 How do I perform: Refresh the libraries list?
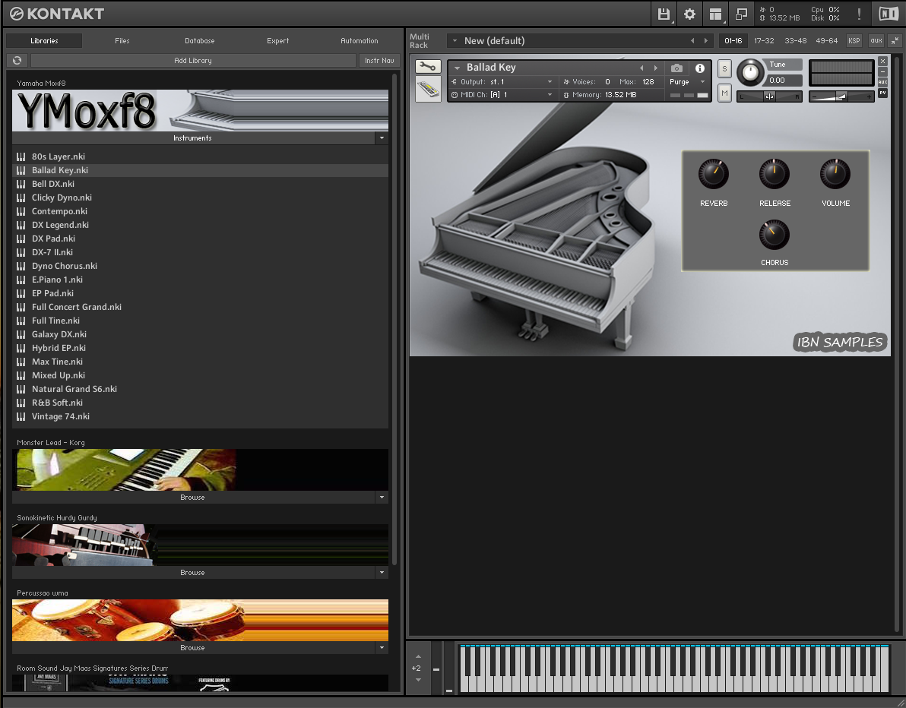(17, 61)
